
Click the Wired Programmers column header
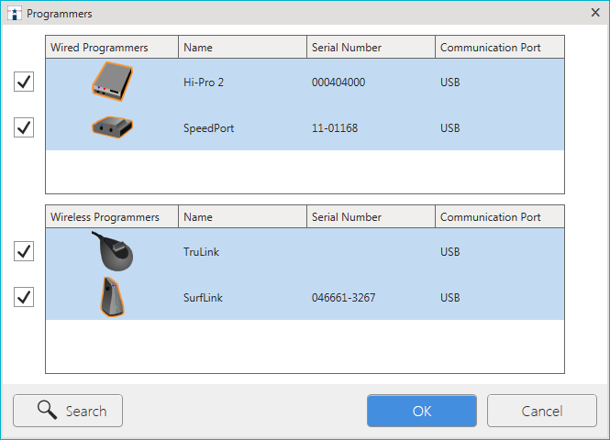click(112, 47)
